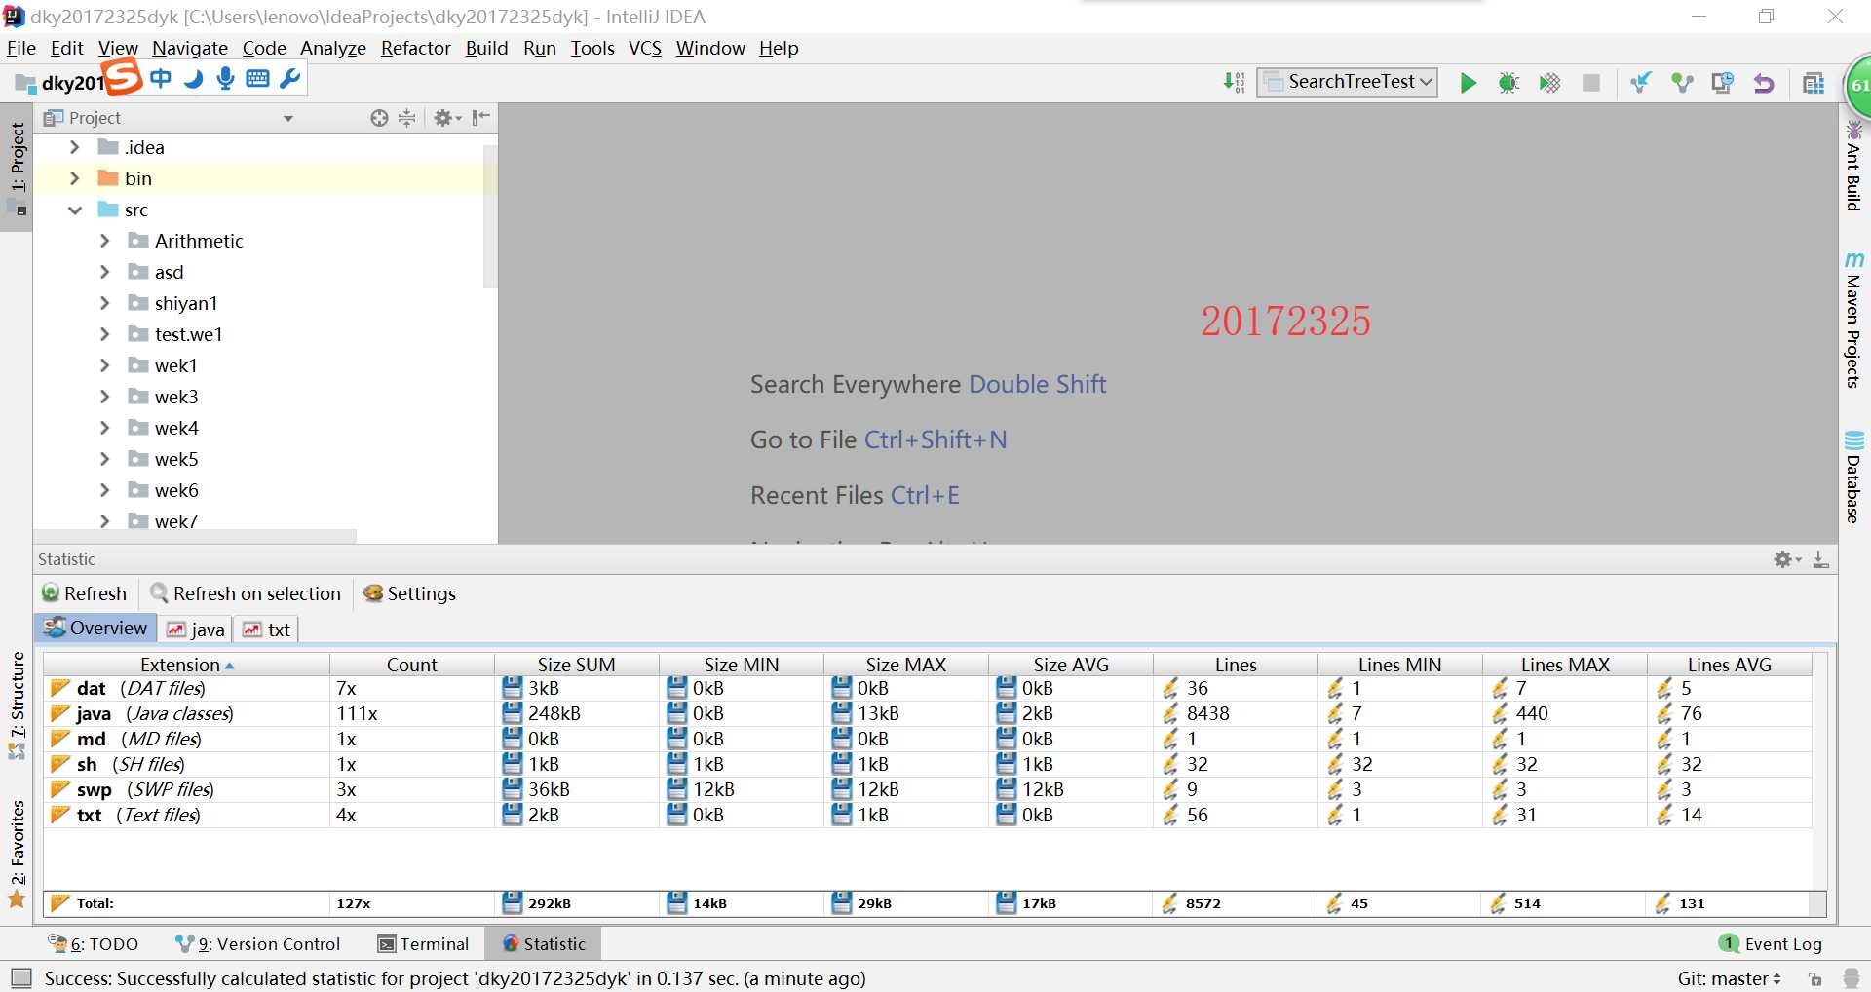Viewport: 1871px width, 992px height.
Task: Toggle Sogou Chinese/English mode
Action: tap(161, 79)
